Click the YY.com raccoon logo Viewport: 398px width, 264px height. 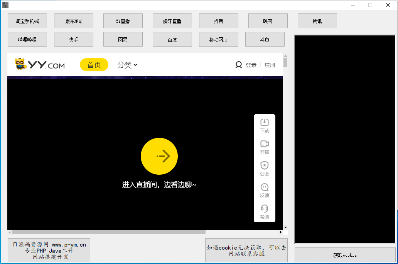tap(40, 64)
